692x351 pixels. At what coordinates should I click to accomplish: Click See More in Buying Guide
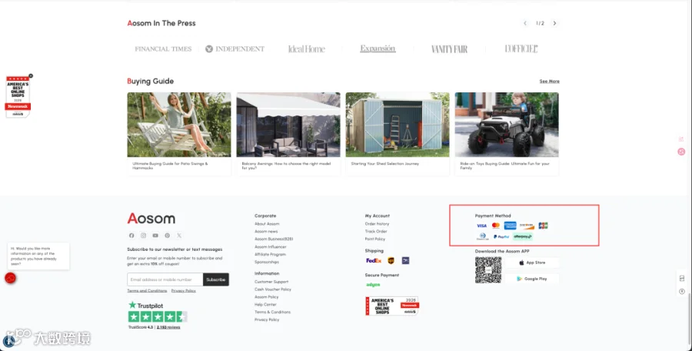(x=550, y=82)
